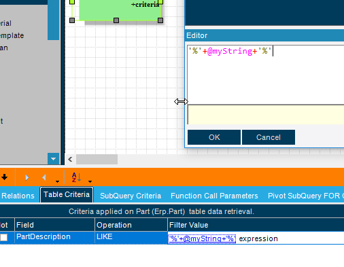Open dropdown next to left arrow icon
Image resolution: width=344 pixels, height=267 pixels.
point(57,181)
